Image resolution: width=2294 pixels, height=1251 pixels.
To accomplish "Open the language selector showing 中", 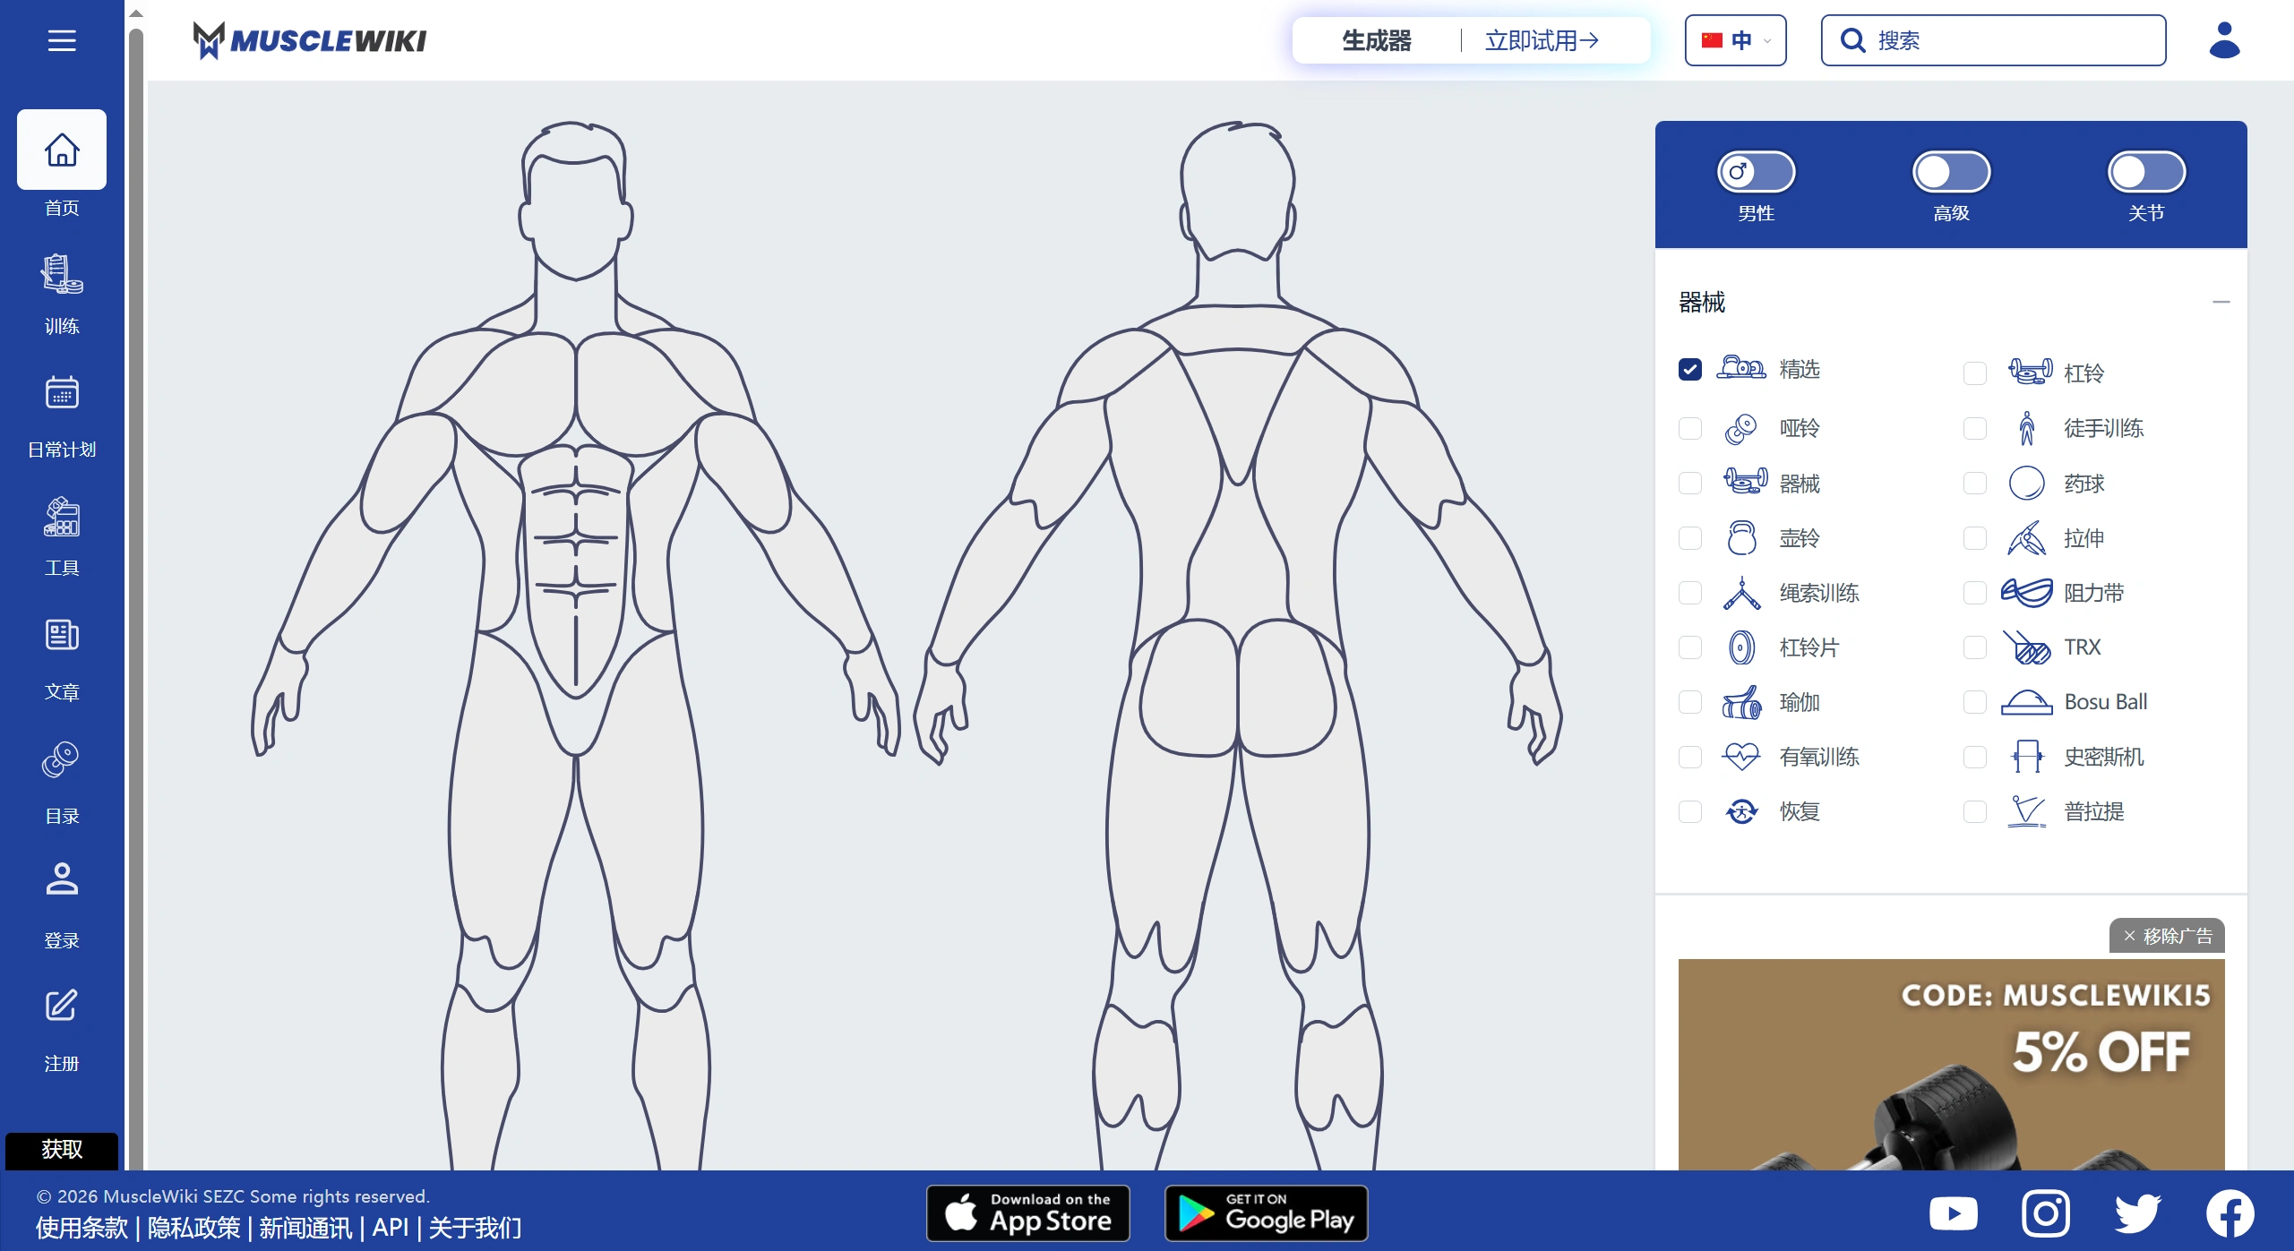I will tap(1735, 39).
